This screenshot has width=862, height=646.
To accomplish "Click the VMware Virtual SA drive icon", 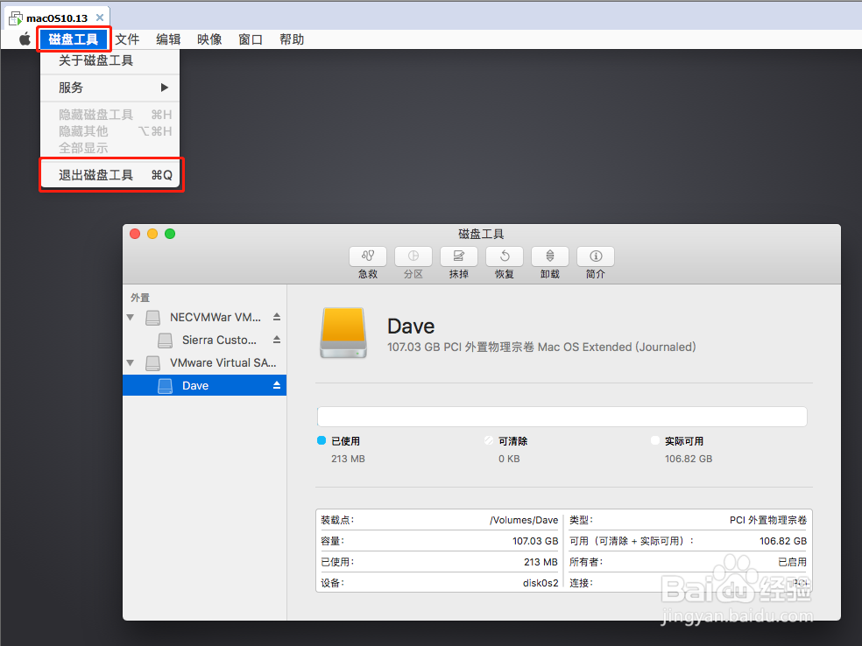I will [x=152, y=363].
